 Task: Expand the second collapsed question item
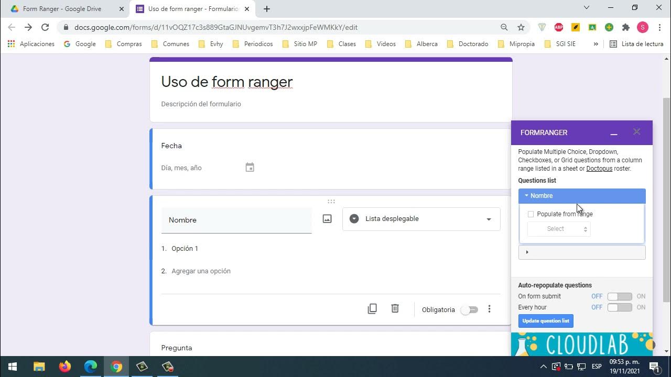582,252
